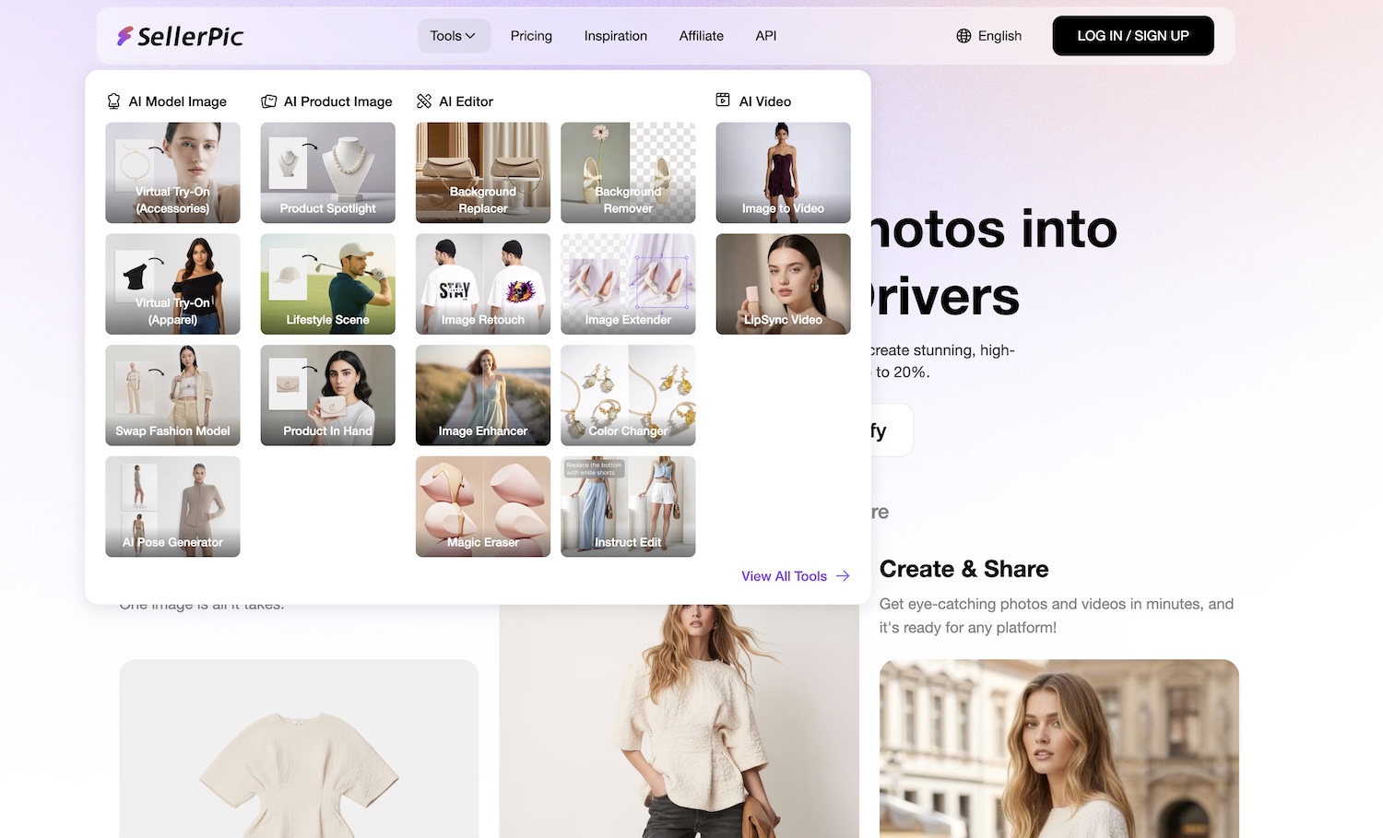Screen dimensions: 1383x838
Task: Click the SellerPic logo
Action: [x=181, y=35]
